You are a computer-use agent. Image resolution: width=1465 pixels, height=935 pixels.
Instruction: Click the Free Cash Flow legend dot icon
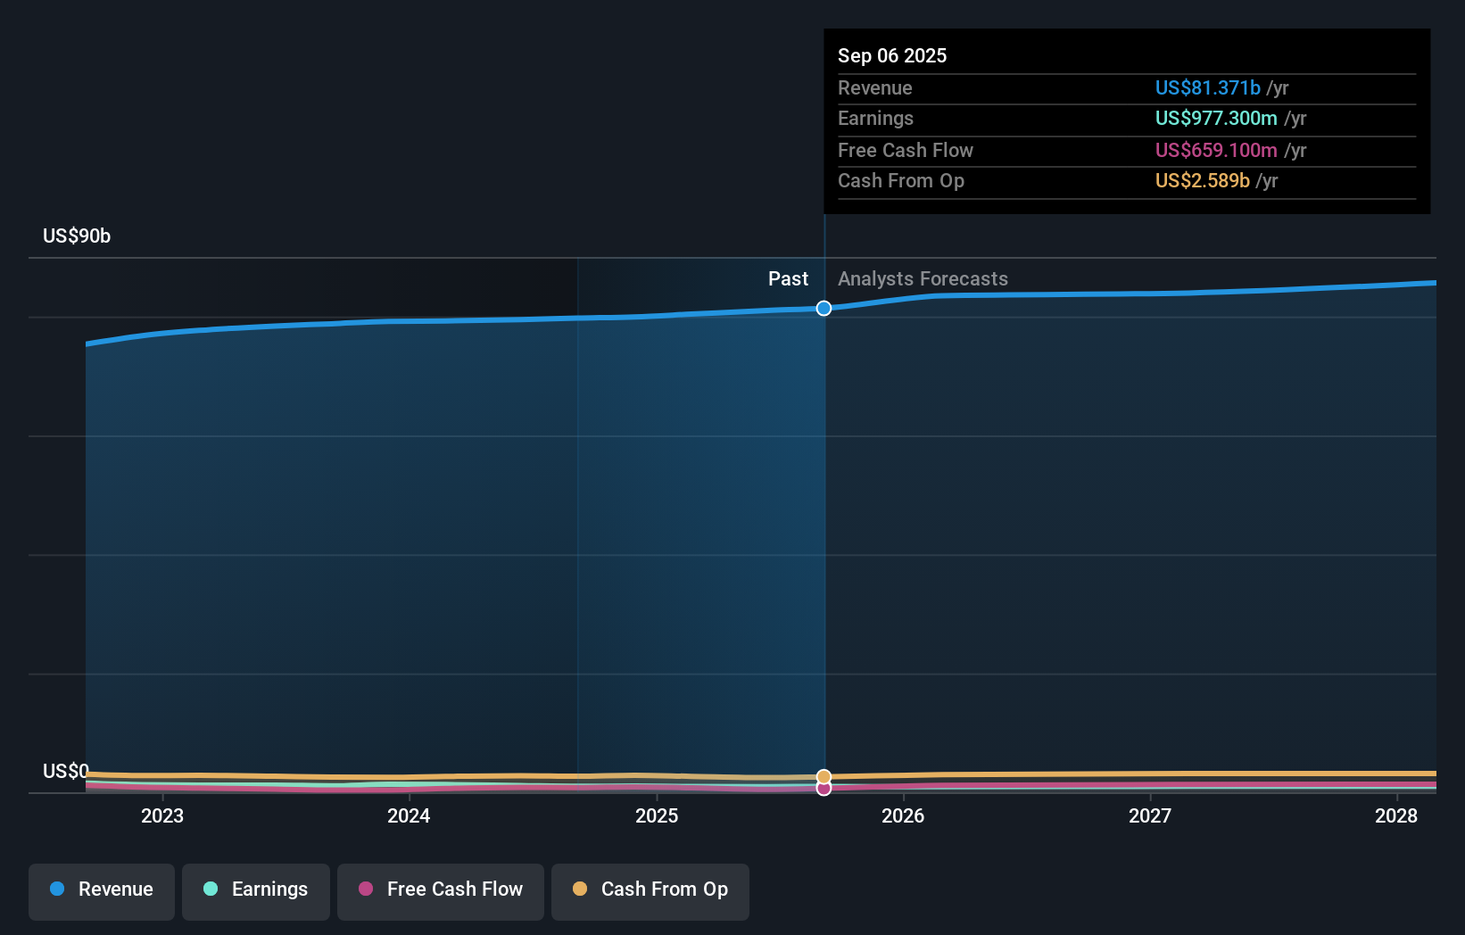click(367, 889)
